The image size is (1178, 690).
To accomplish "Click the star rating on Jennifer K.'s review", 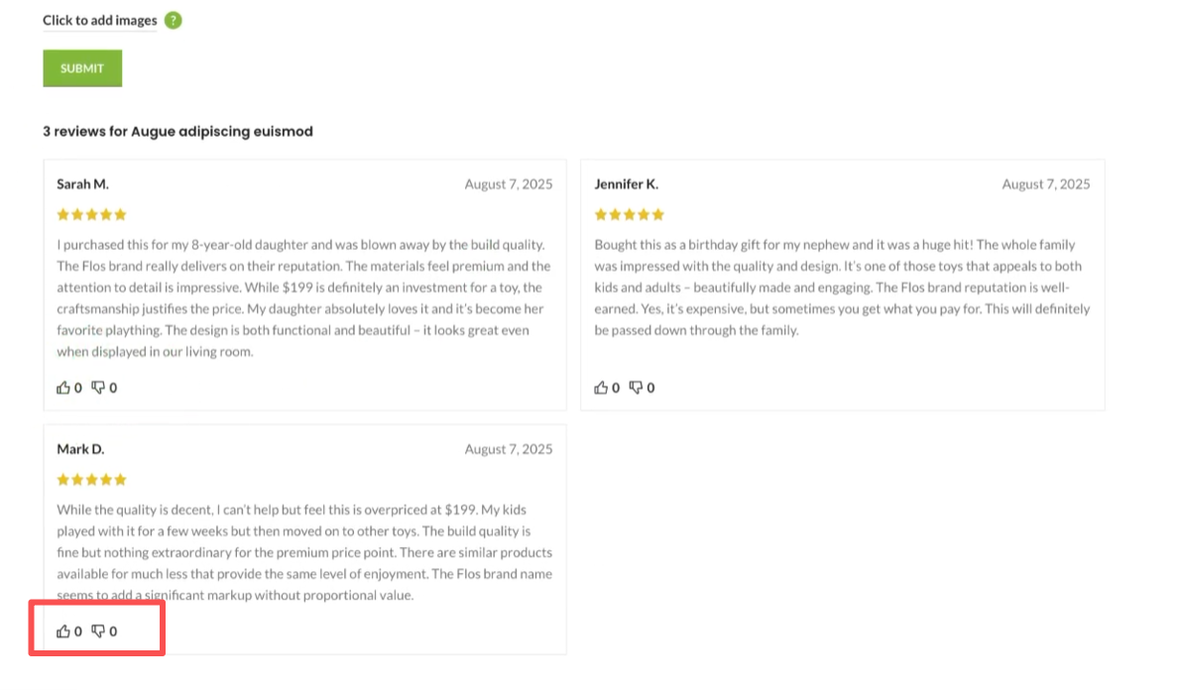I will coord(630,214).
